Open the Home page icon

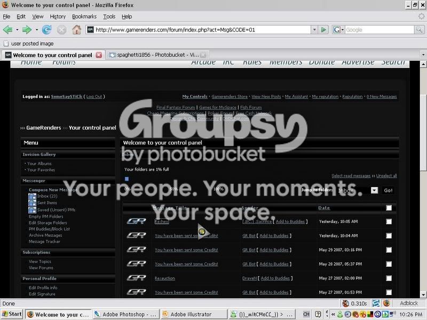pyautogui.click(x=76, y=29)
